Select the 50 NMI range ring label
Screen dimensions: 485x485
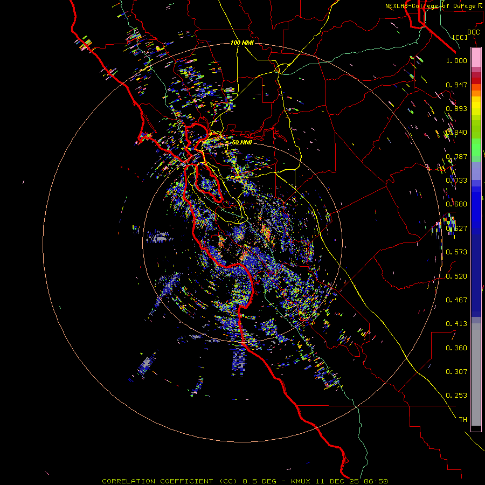[x=242, y=142]
